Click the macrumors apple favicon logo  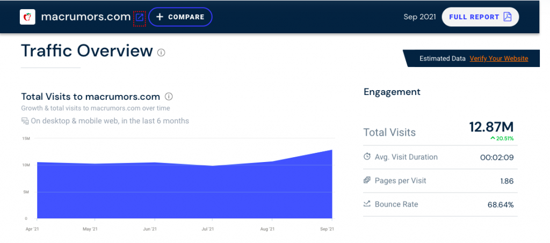pyautogui.click(x=27, y=17)
